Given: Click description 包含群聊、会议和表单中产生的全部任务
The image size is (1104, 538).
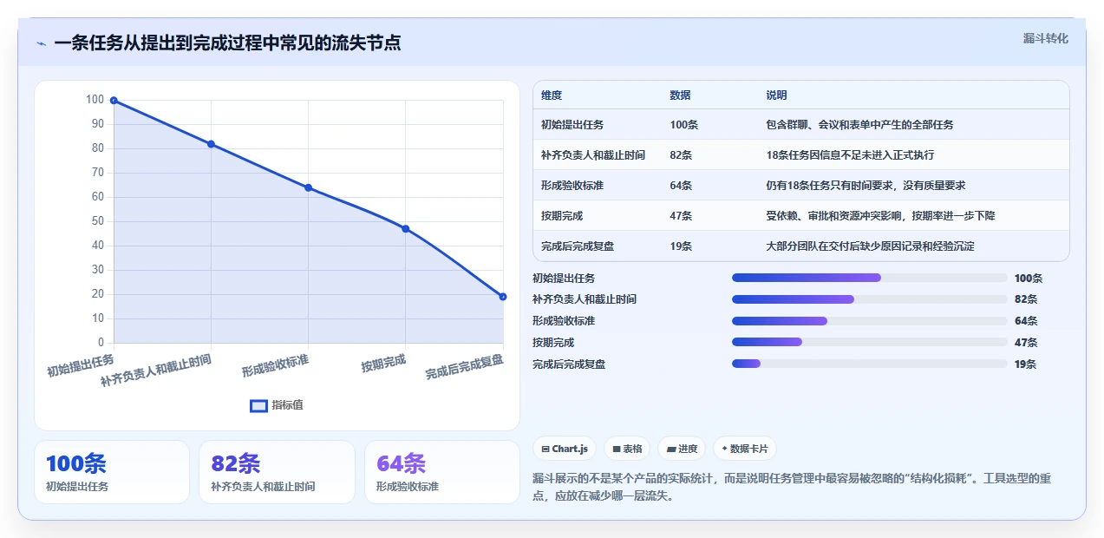Looking at the screenshot, I should (859, 125).
